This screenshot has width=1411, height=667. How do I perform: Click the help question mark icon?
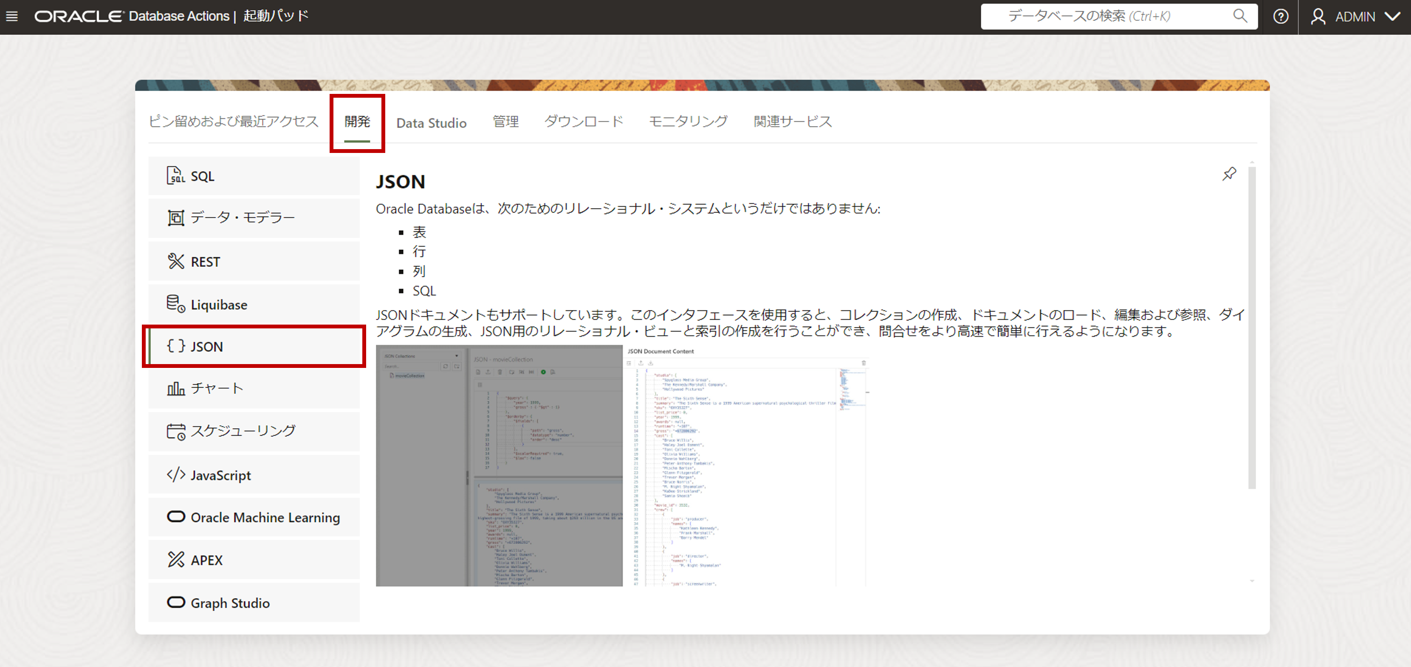pyautogui.click(x=1280, y=17)
